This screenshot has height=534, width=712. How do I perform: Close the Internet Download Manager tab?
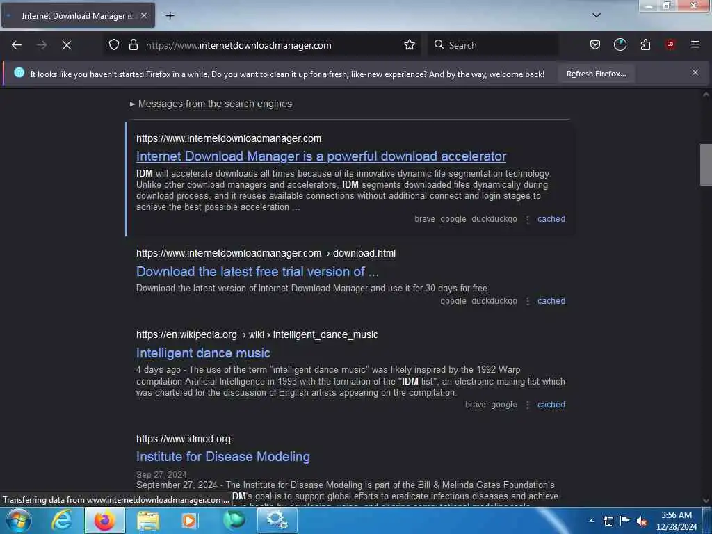pyautogui.click(x=143, y=15)
